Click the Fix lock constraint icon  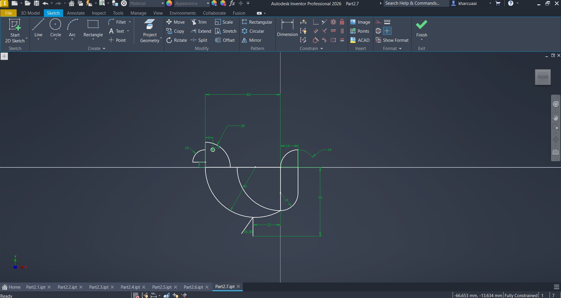click(x=342, y=22)
